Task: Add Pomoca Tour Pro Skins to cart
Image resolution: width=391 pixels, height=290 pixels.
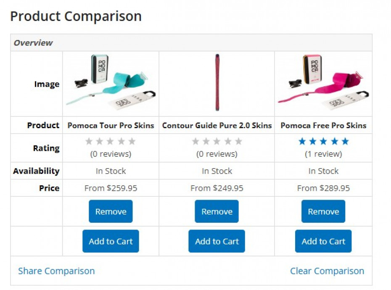Action: click(x=111, y=241)
